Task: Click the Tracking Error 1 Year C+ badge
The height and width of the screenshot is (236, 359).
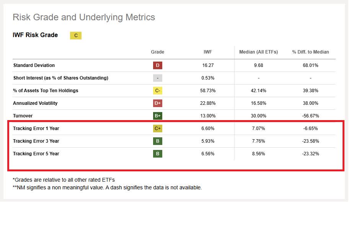Action: [157, 129]
